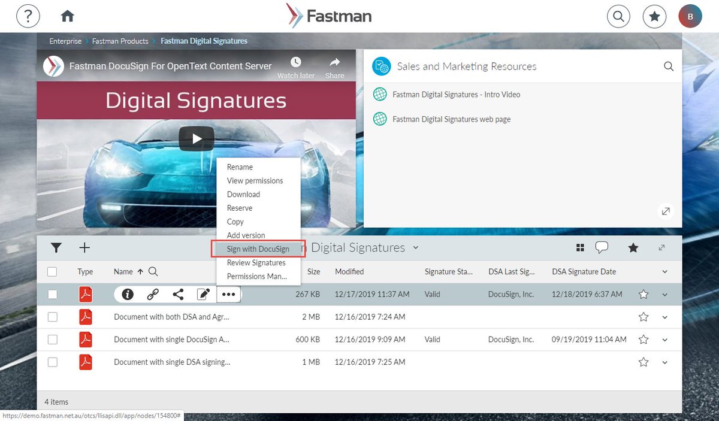Click edit pencil icon in selected row
Screen dimensions: 719x421
point(204,294)
